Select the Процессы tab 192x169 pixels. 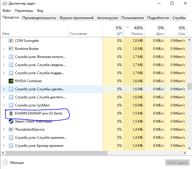click(11, 18)
